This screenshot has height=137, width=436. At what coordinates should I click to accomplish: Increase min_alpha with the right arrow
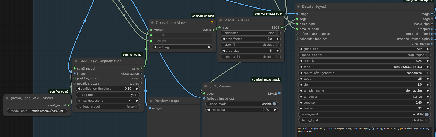[275, 110]
